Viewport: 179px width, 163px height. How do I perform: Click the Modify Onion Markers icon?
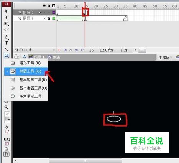pos(82,50)
